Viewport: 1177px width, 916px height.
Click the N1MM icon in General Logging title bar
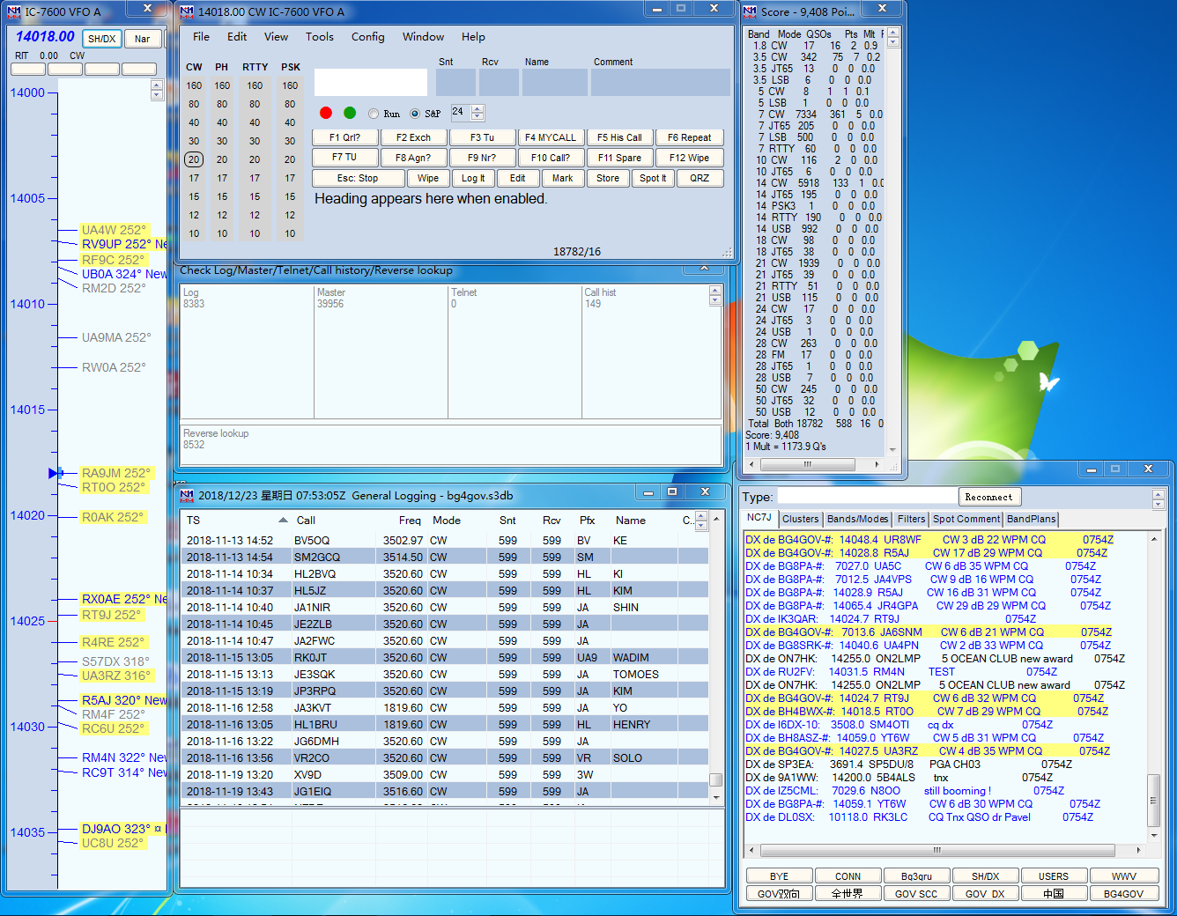[187, 495]
